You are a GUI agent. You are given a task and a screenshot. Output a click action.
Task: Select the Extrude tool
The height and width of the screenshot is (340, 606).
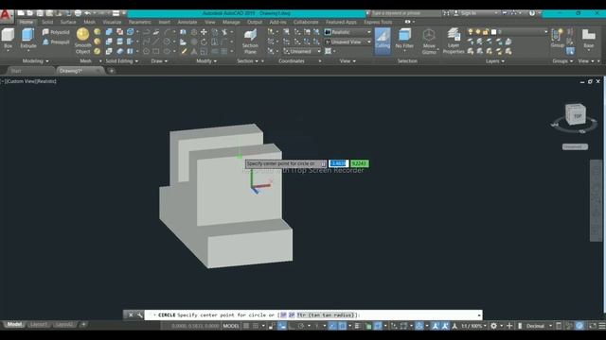click(x=28, y=39)
